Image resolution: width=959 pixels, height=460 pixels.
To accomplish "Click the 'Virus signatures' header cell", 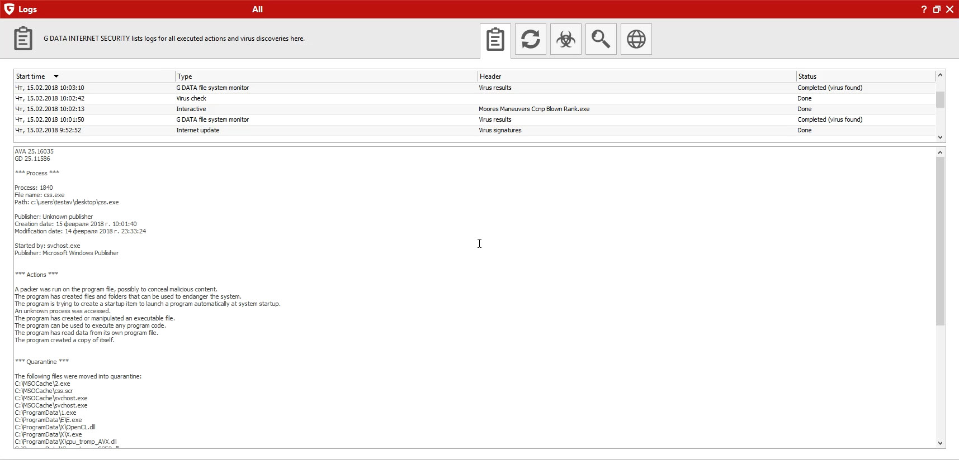I will (x=500, y=130).
